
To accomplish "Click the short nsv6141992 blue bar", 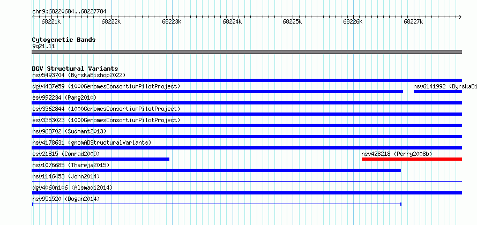I will (x=438, y=92).
